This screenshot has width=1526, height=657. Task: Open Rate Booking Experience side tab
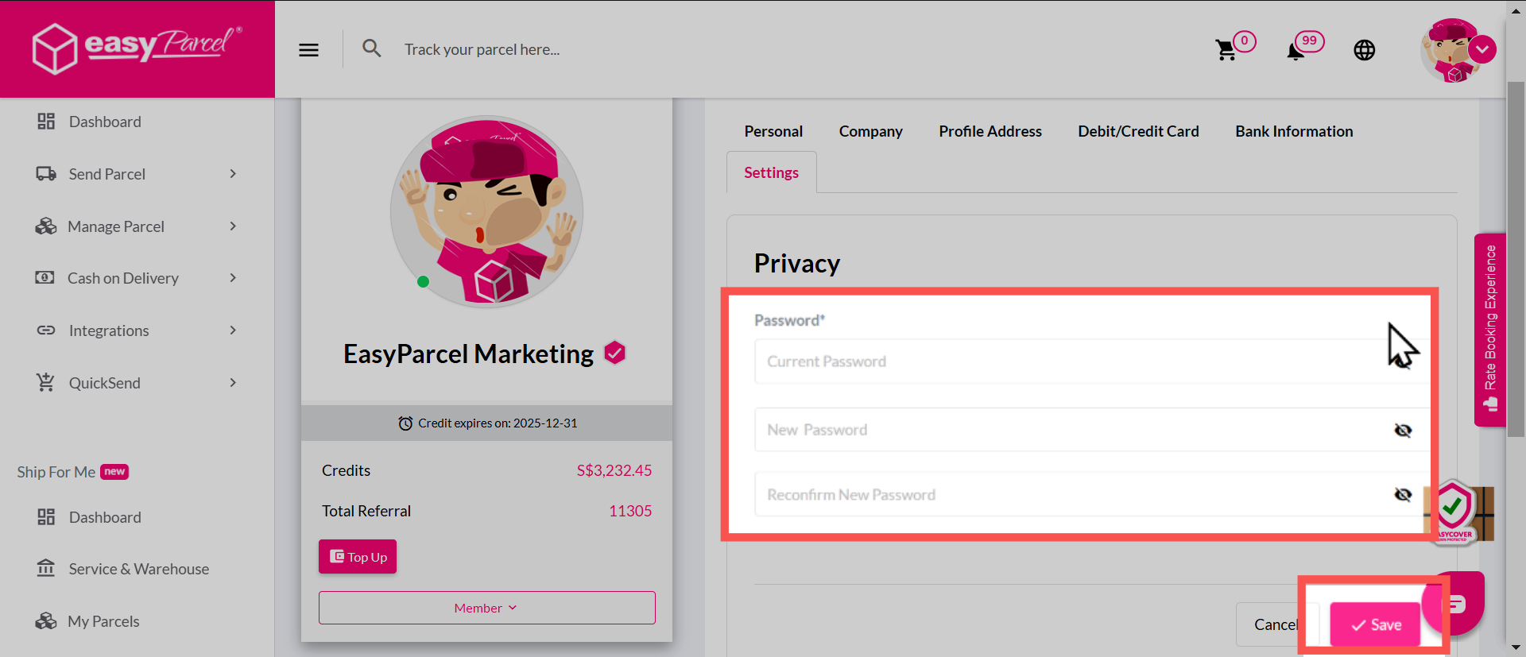pyautogui.click(x=1490, y=330)
